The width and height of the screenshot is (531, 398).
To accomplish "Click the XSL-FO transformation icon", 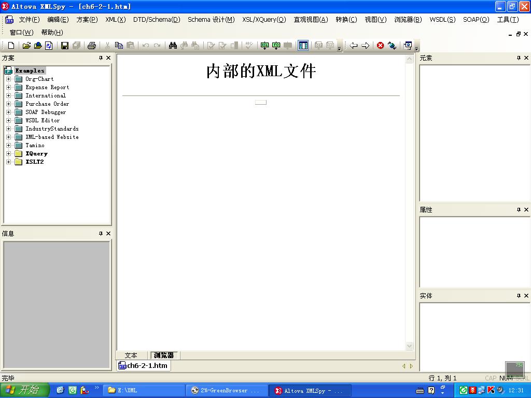I will click(x=276, y=46).
